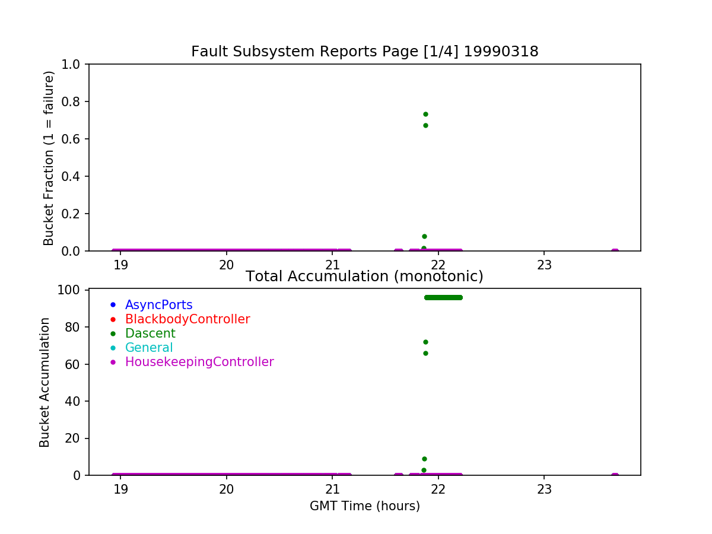This screenshot has width=712, height=534.
Task: Click the Fault Subsystem Reports page title
Action: tap(364, 52)
